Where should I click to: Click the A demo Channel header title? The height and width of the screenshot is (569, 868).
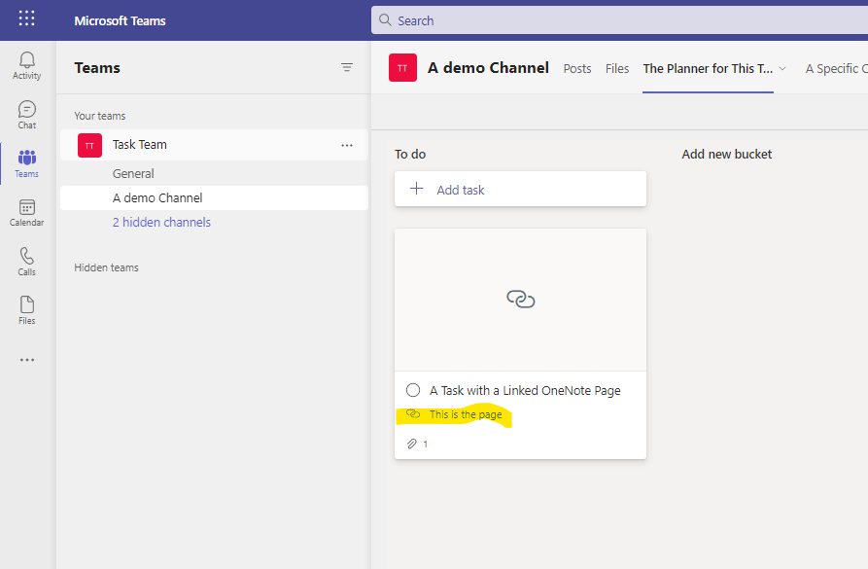click(488, 67)
